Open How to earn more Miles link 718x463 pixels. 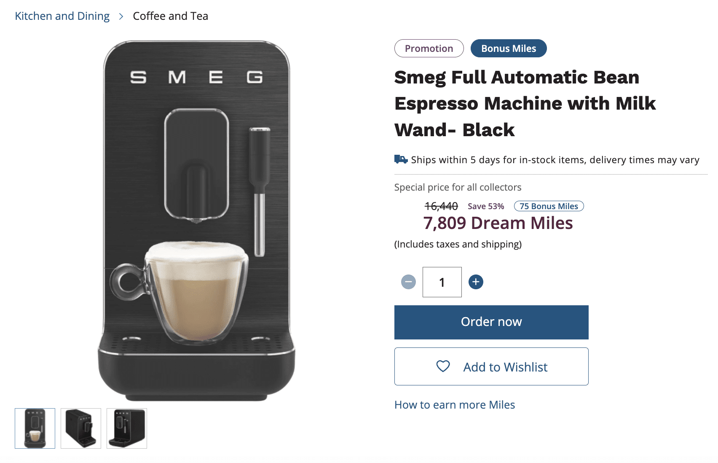click(455, 405)
